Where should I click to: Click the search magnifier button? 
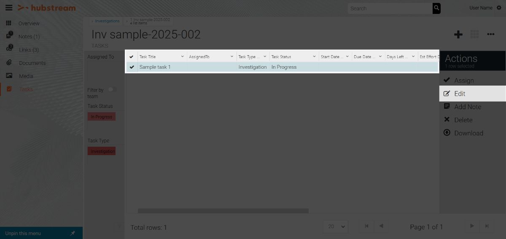point(436,8)
